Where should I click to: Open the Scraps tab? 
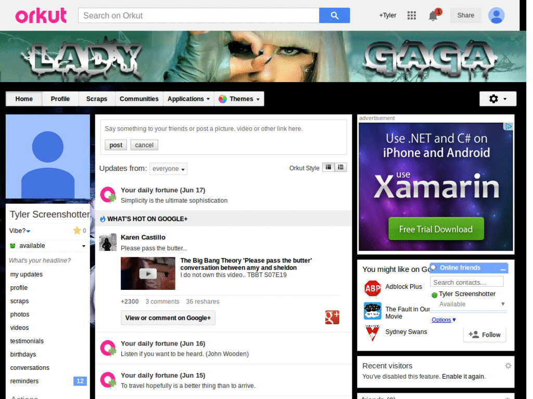(96, 99)
